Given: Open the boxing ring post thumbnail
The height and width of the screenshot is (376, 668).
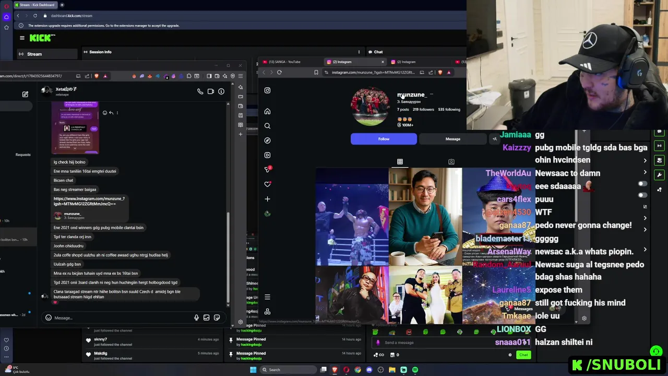Looking at the screenshot, I should [x=352, y=217].
